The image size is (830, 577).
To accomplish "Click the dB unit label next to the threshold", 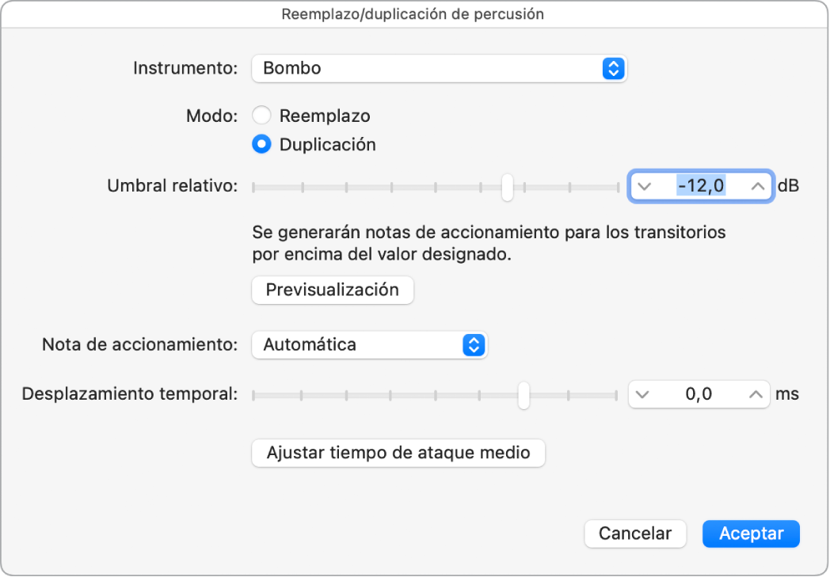I will pyautogui.click(x=792, y=186).
